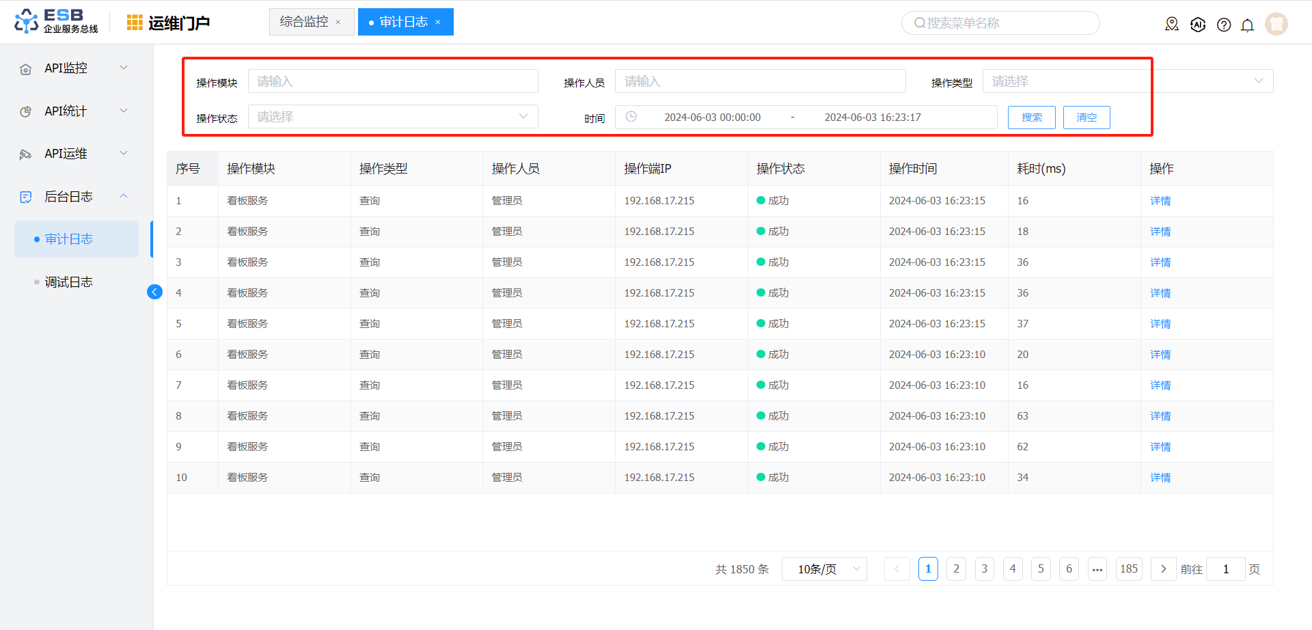Screen dimensions: 1312x630
Task: Click the 搜索 button
Action: [x=1031, y=118]
